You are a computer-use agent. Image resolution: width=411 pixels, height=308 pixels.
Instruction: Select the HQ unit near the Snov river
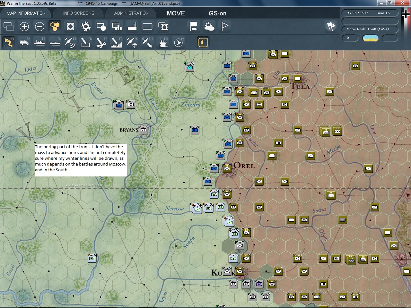[92, 258]
